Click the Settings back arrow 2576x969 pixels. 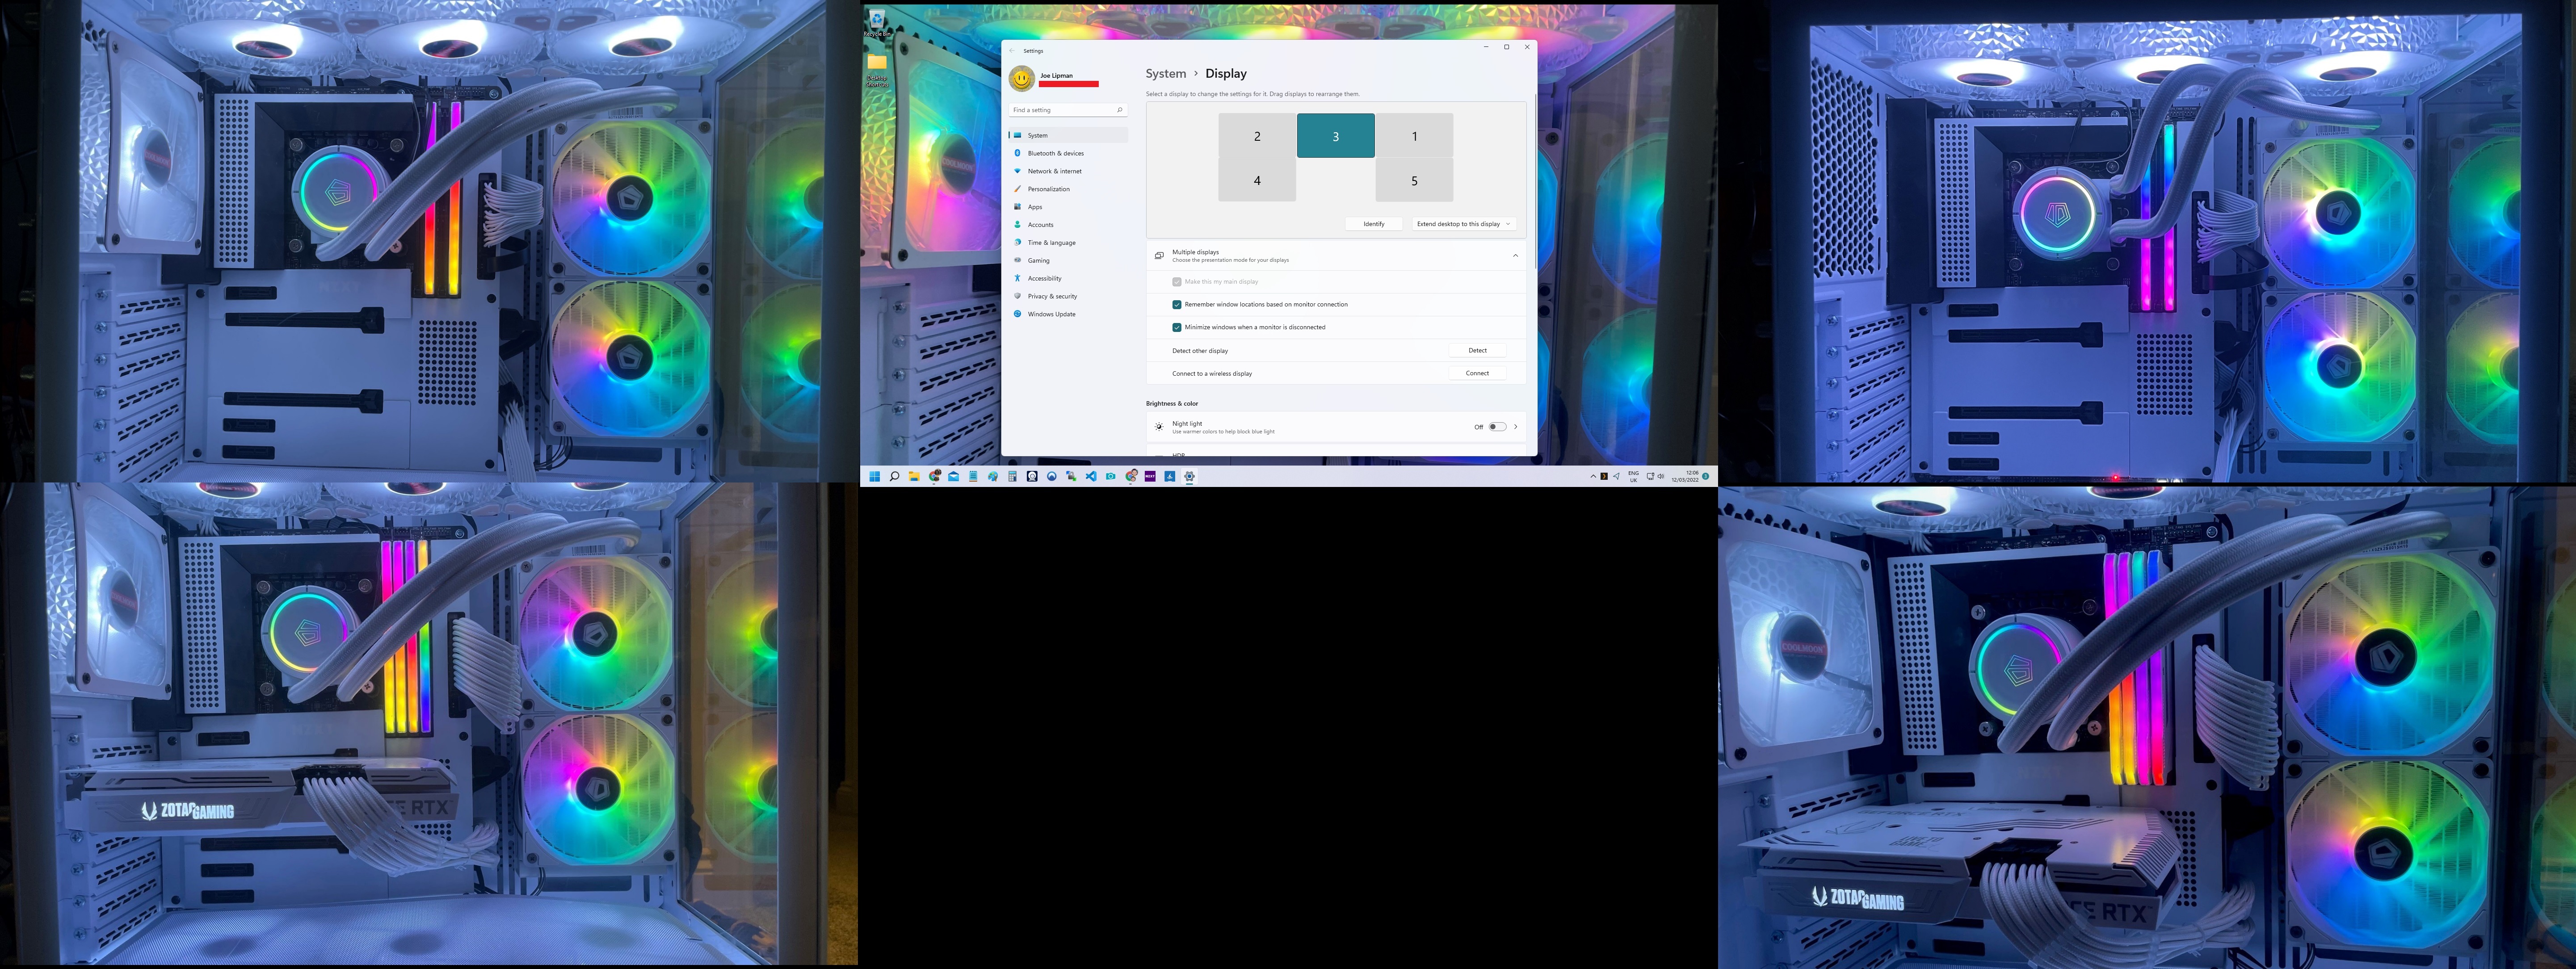point(1012,50)
